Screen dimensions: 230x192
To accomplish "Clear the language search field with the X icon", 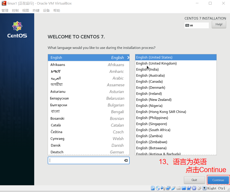I will click(126, 160).
